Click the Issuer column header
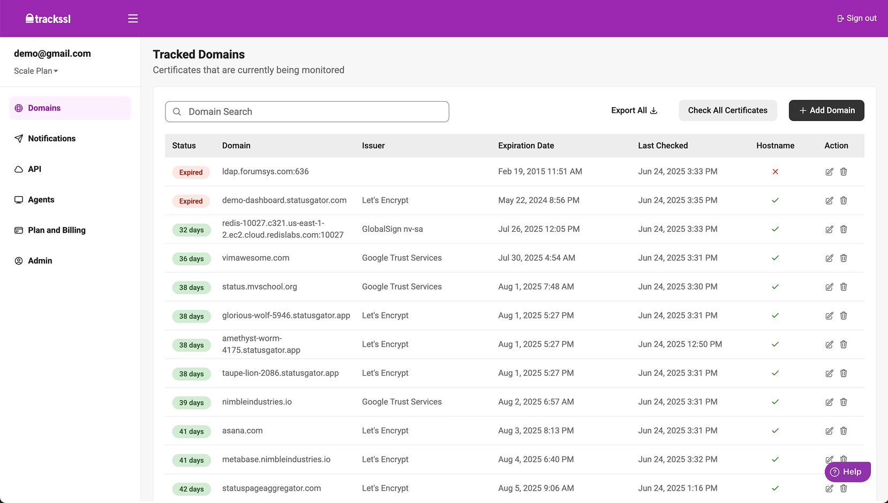888x503 pixels. [x=373, y=146]
